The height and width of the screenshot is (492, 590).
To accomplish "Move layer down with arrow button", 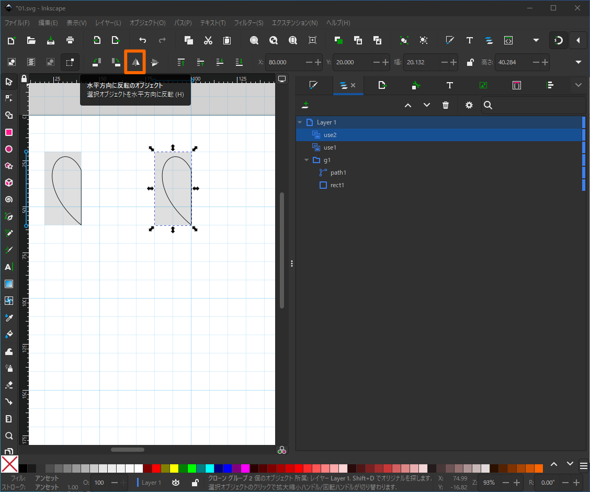I will click(x=427, y=105).
